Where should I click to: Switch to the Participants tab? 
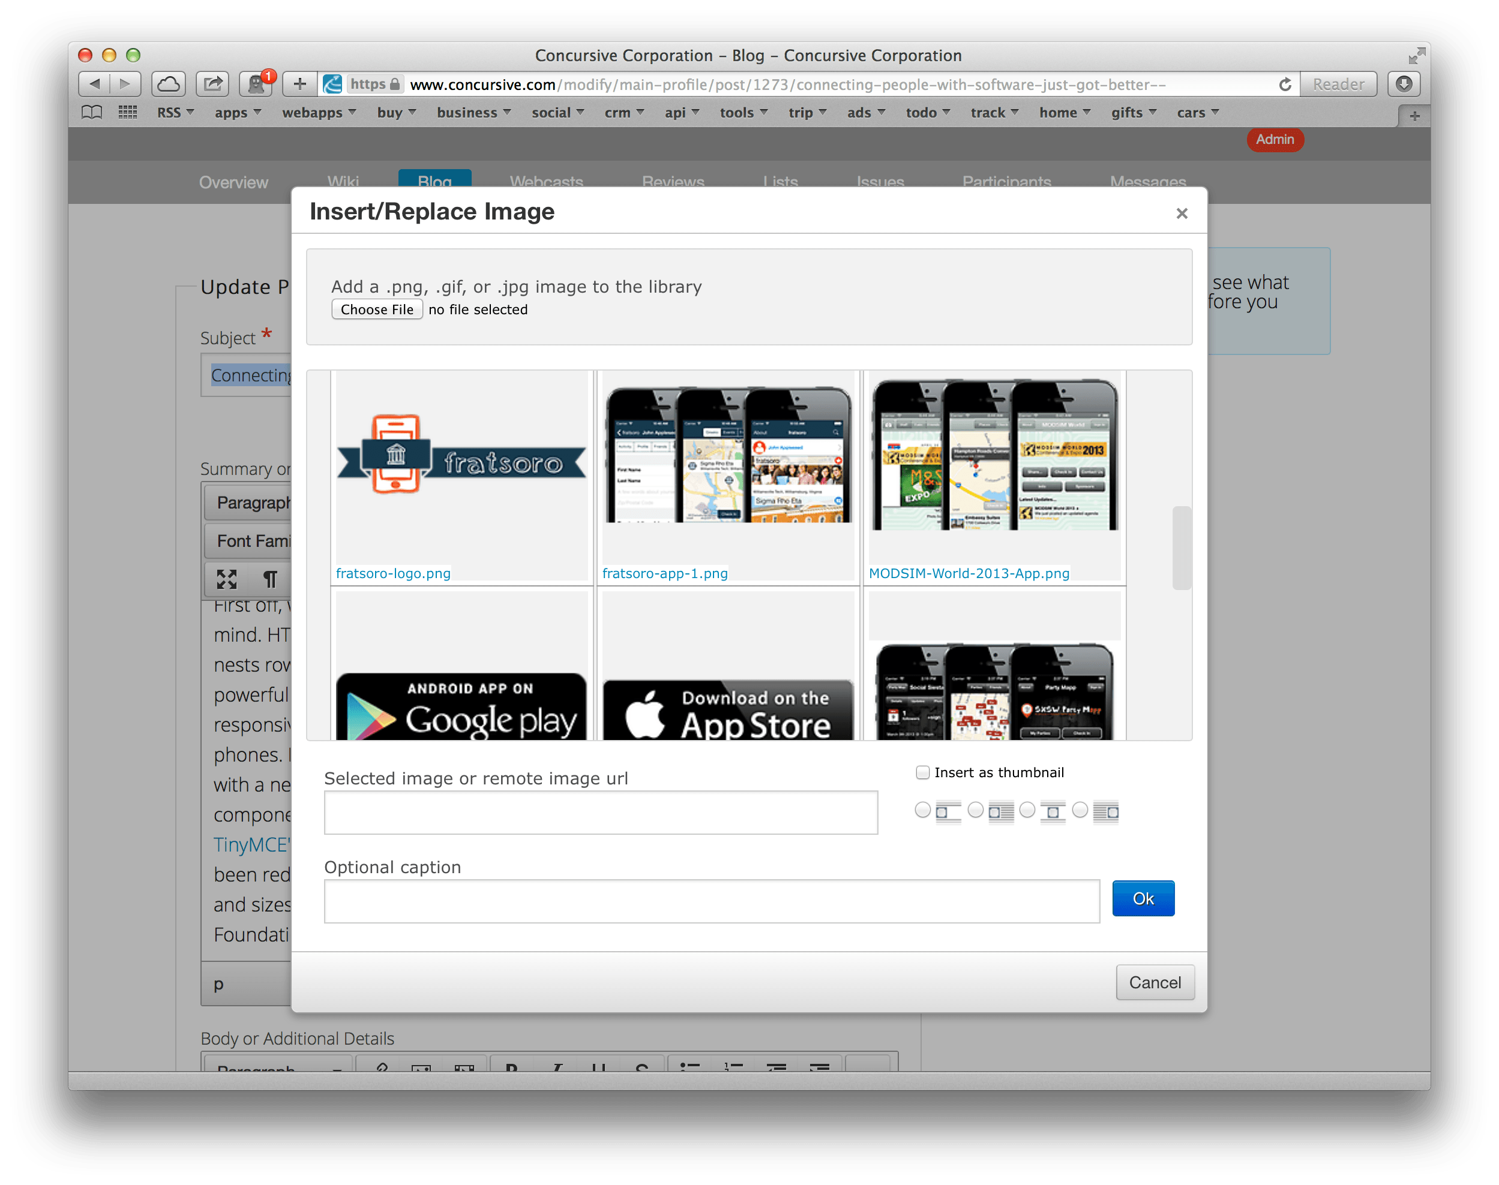[1006, 181]
